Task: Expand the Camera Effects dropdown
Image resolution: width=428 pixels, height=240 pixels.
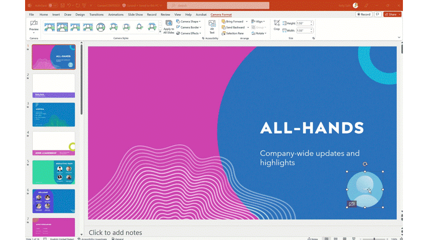Action: point(200,33)
